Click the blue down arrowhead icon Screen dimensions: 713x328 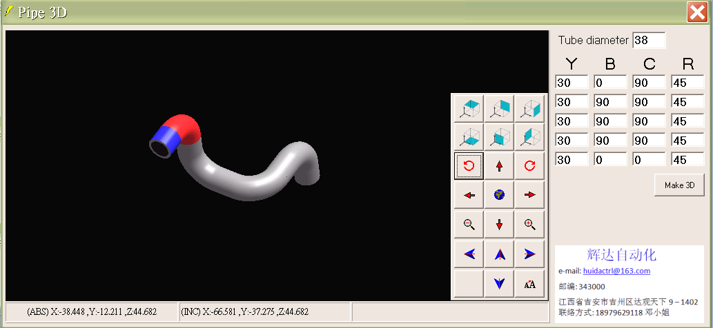point(499,284)
